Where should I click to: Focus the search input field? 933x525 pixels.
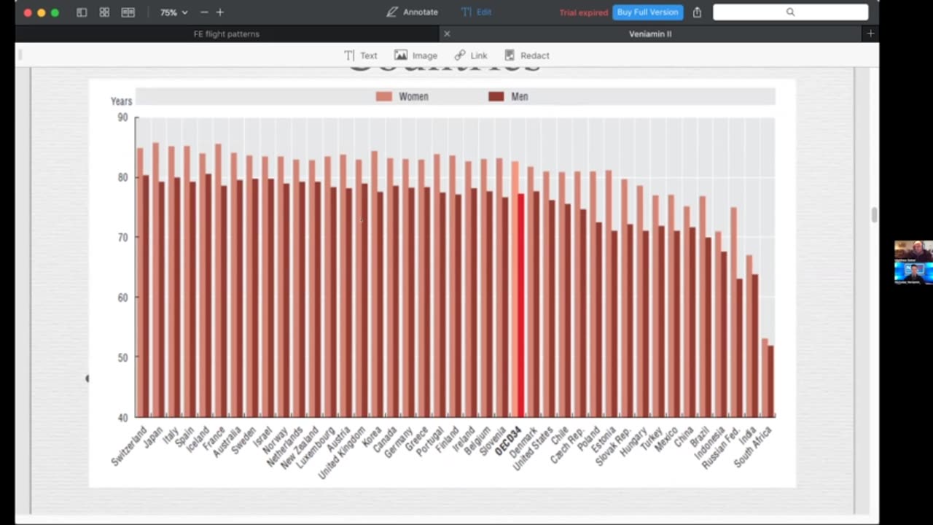[791, 12]
